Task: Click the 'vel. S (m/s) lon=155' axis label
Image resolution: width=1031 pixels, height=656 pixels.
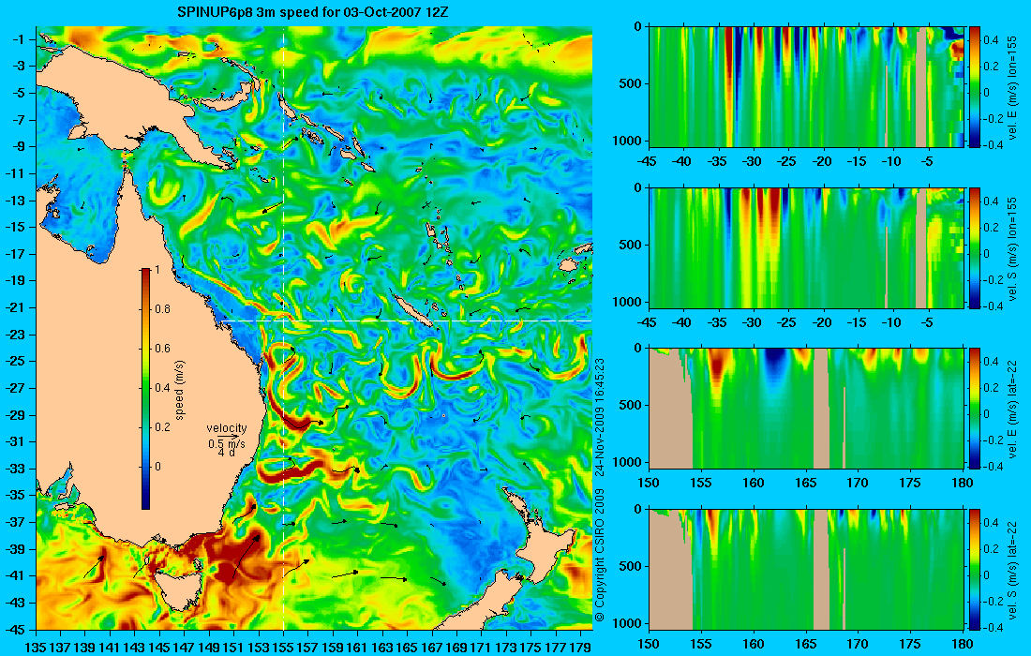Action: pyautogui.click(x=1012, y=248)
